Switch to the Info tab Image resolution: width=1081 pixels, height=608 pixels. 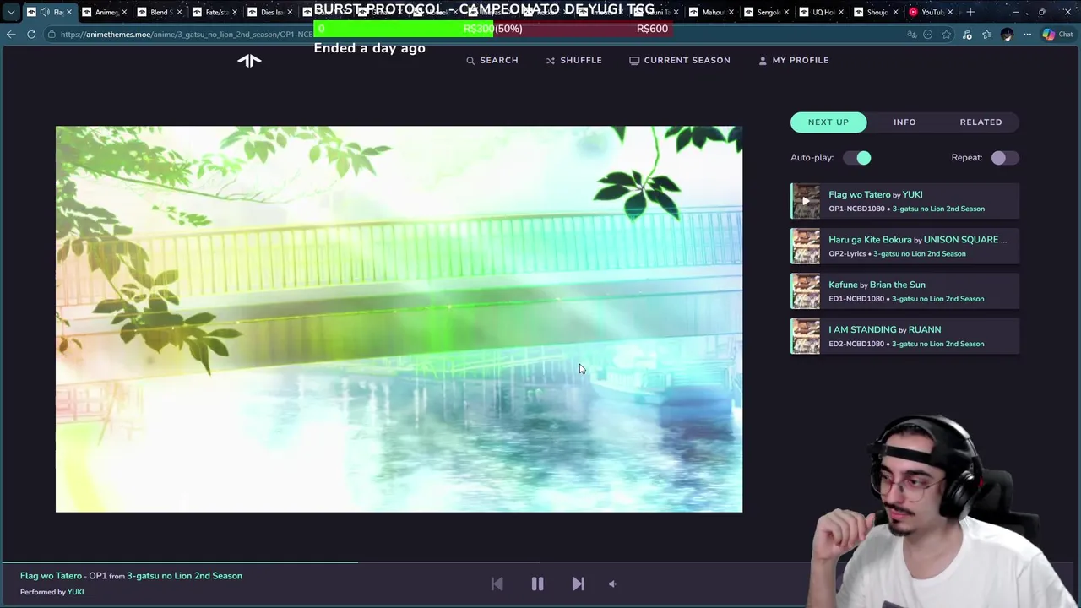[904, 122]
